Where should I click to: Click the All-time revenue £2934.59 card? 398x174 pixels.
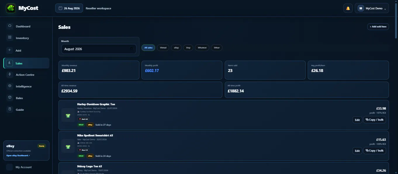140,90
